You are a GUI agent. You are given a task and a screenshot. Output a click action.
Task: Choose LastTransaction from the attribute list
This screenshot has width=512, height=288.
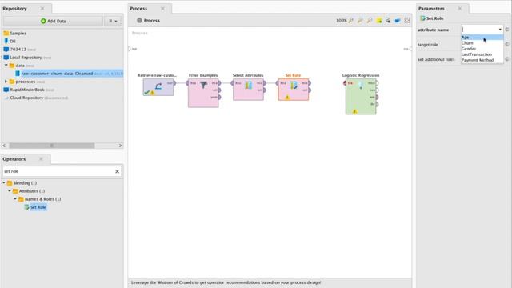click(x=482, y=54)
